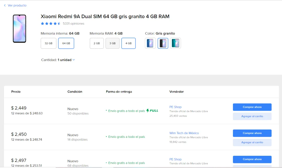Choose 2 GB RAM option
This screenshot has width=282, height=168.
97,43
